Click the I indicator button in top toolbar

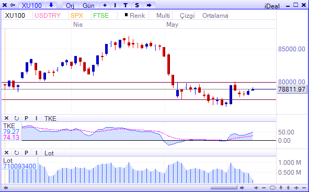tap(115, 5)
